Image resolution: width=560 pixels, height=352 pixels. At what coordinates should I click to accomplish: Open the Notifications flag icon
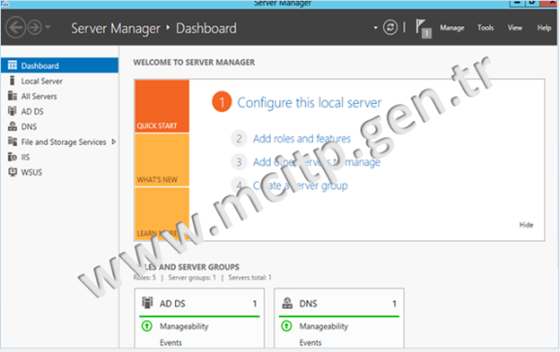click(x=424, y=28)
